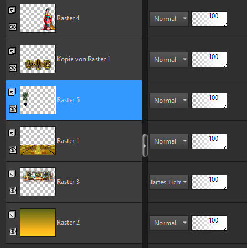Select the Raster 1 layer name
Viewport: 247px width, 248px height.
(x=68, y=141)
